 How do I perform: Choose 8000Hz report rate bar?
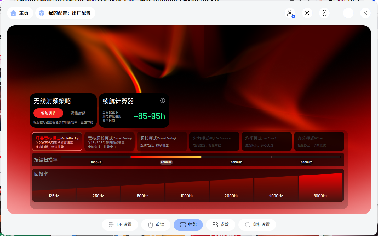[320, 187]
